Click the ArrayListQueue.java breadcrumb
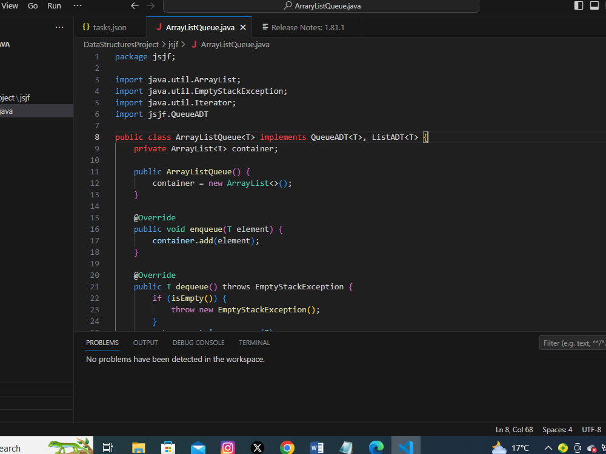The image size is (606, 454). pos(235,45)
